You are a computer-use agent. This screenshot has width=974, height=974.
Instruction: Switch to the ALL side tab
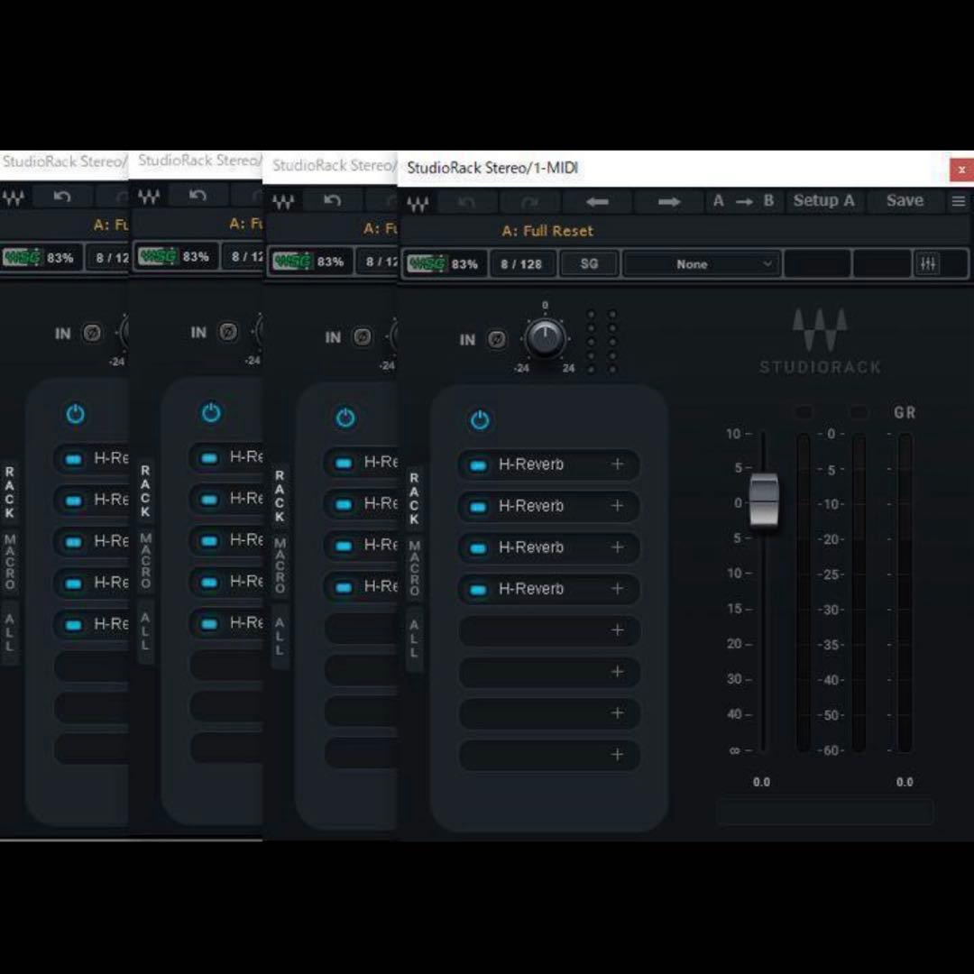click(414, 638)
